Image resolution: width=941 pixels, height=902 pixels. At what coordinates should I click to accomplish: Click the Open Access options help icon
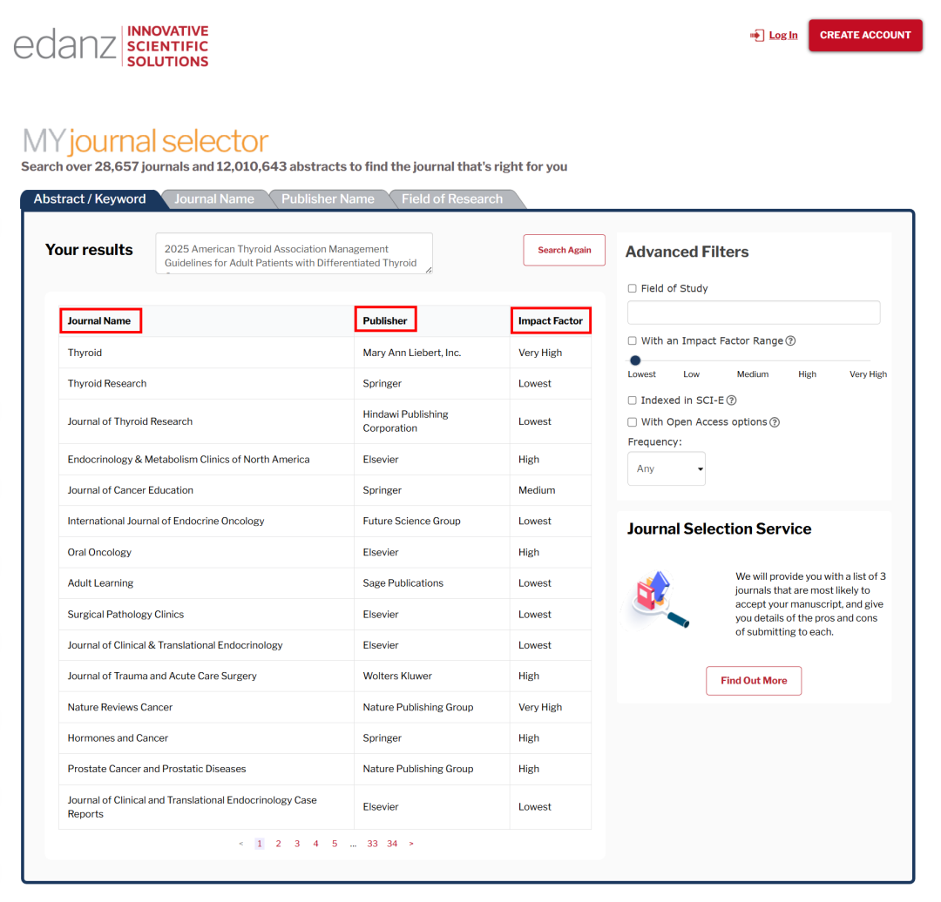click(775, 422)
